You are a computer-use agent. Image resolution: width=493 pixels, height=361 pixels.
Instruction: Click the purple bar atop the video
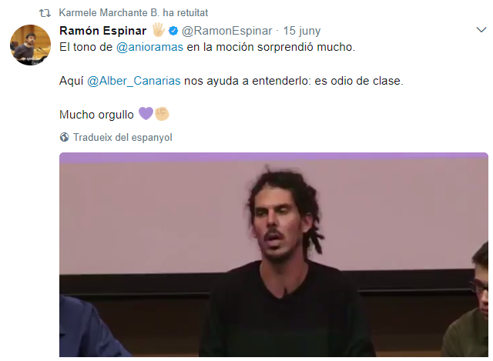(273, 158)
